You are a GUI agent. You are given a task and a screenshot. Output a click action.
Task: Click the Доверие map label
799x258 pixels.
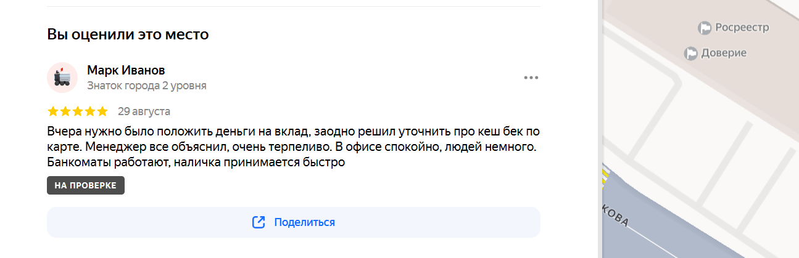[x=724, y=54]
